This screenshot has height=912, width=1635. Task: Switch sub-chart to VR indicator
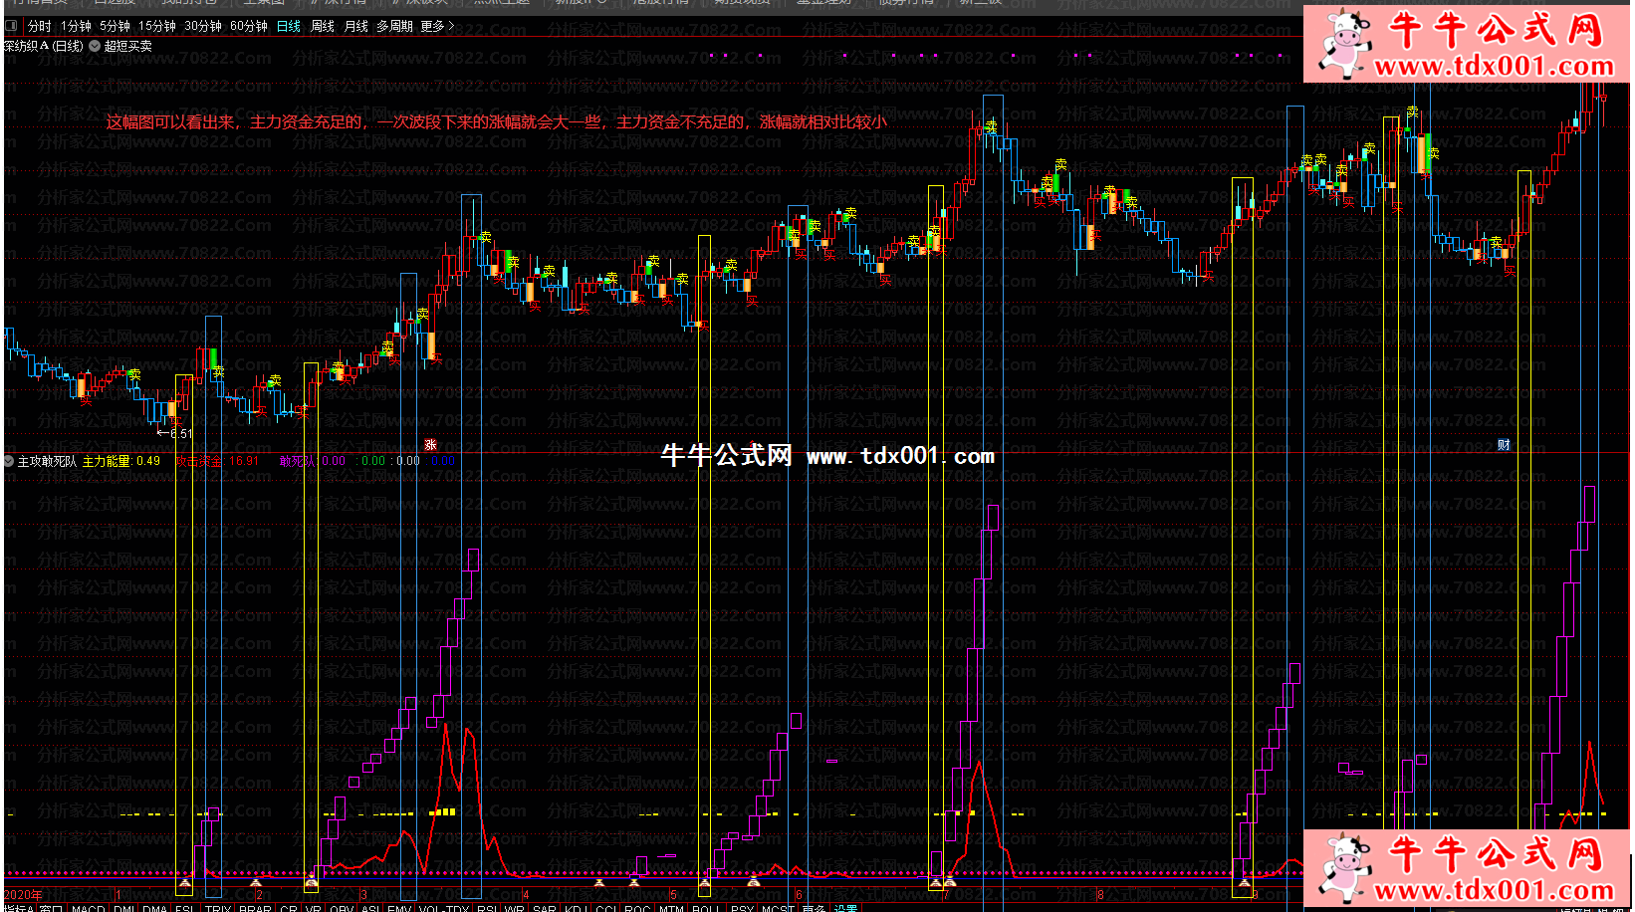(x=313, y=907)
